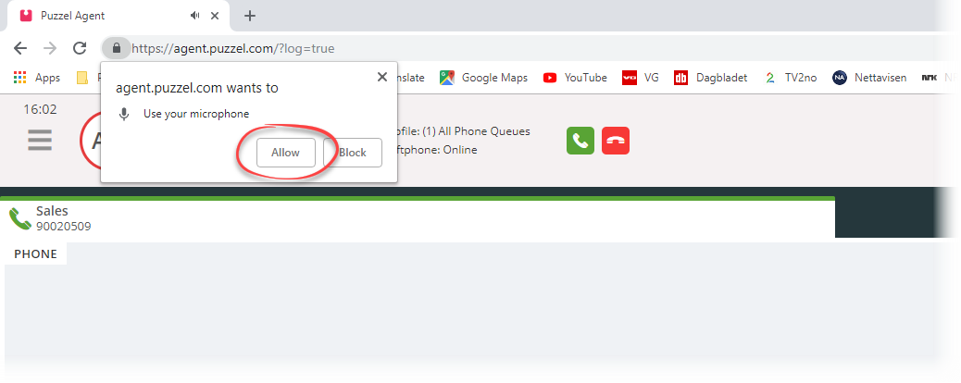This screenshot has width=961, height=383.
Task: Open the YouTube bookmark
Action: click(575, 78)
